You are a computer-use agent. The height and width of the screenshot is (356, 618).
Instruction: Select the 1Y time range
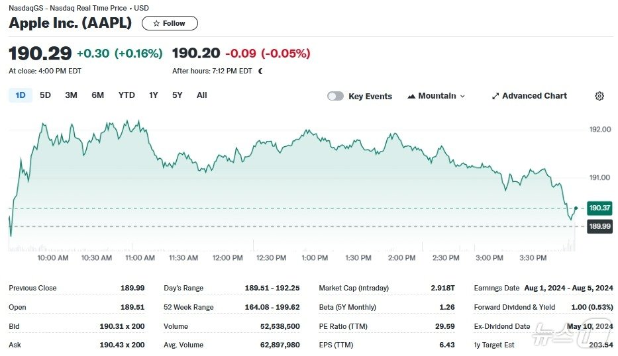[154, 95]
